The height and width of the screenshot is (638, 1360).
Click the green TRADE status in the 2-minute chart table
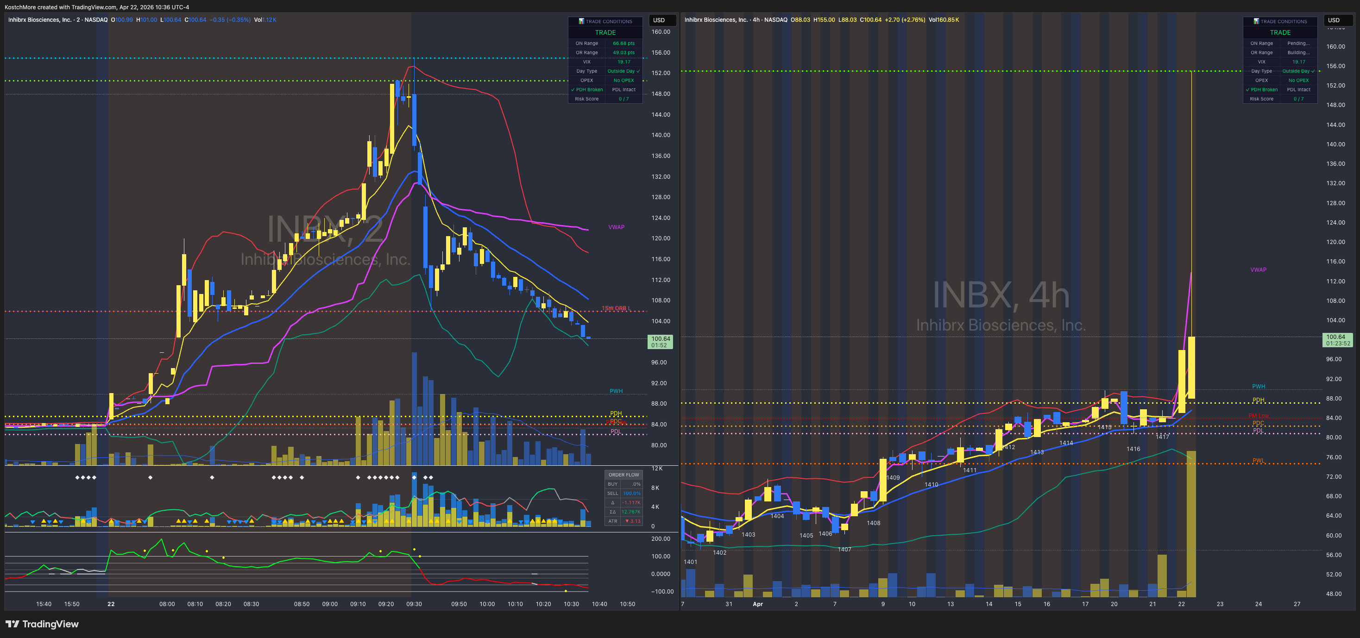pyautogui.click(x=605, y=32)
